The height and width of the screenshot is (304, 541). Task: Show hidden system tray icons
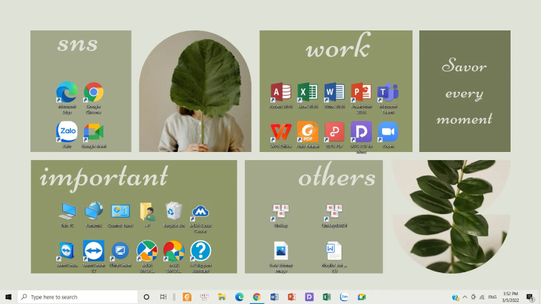click(x=465, y=297)
